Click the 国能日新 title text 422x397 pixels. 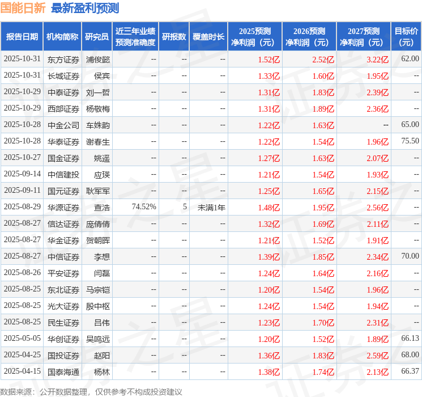click(23, 8)
